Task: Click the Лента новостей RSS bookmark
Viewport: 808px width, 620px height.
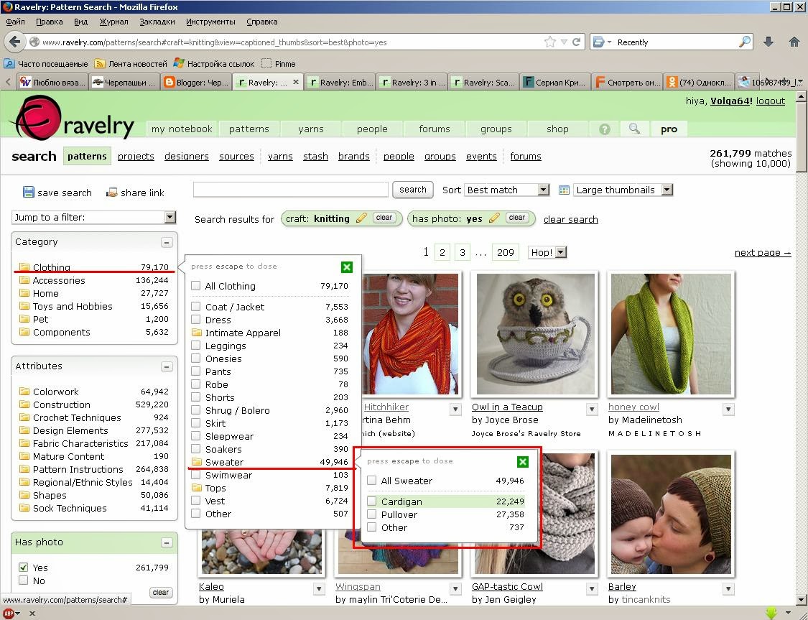Action: (131, 64)
